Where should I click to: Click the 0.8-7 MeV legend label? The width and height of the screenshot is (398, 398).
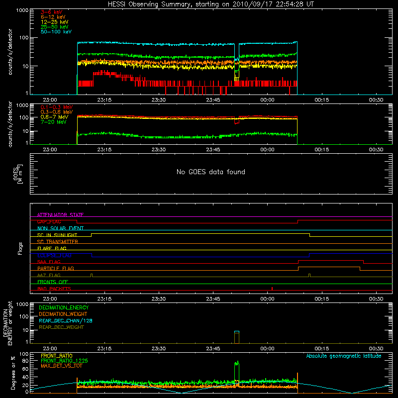(54, 117)
